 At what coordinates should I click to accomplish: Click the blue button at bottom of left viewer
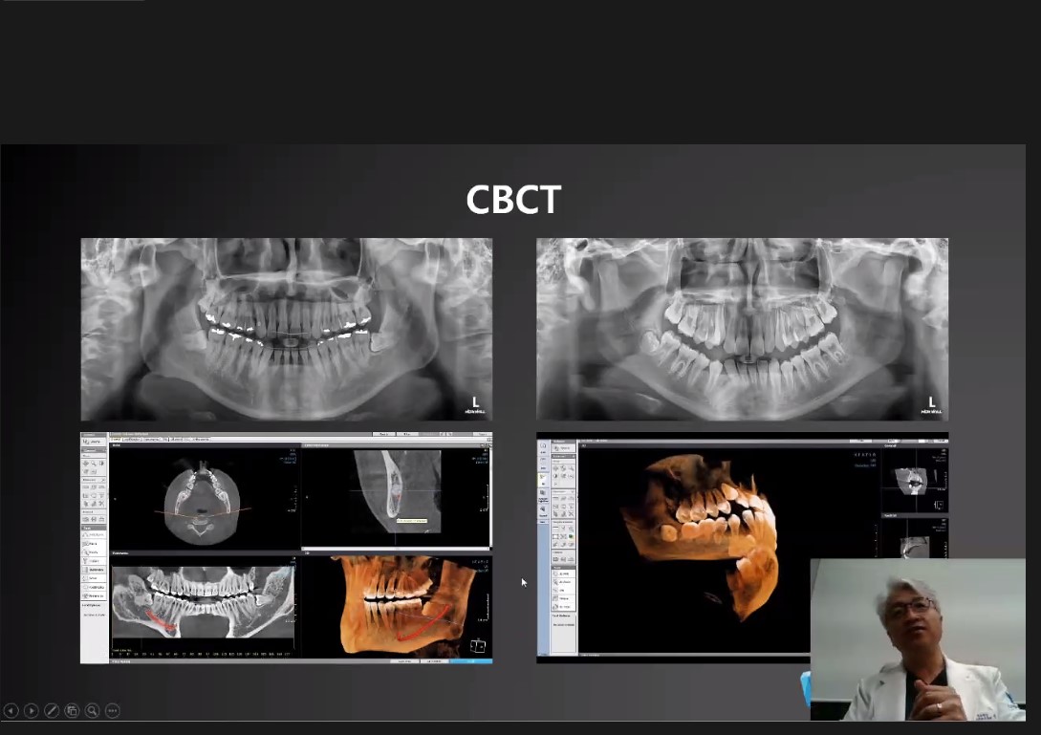[472, 660]
